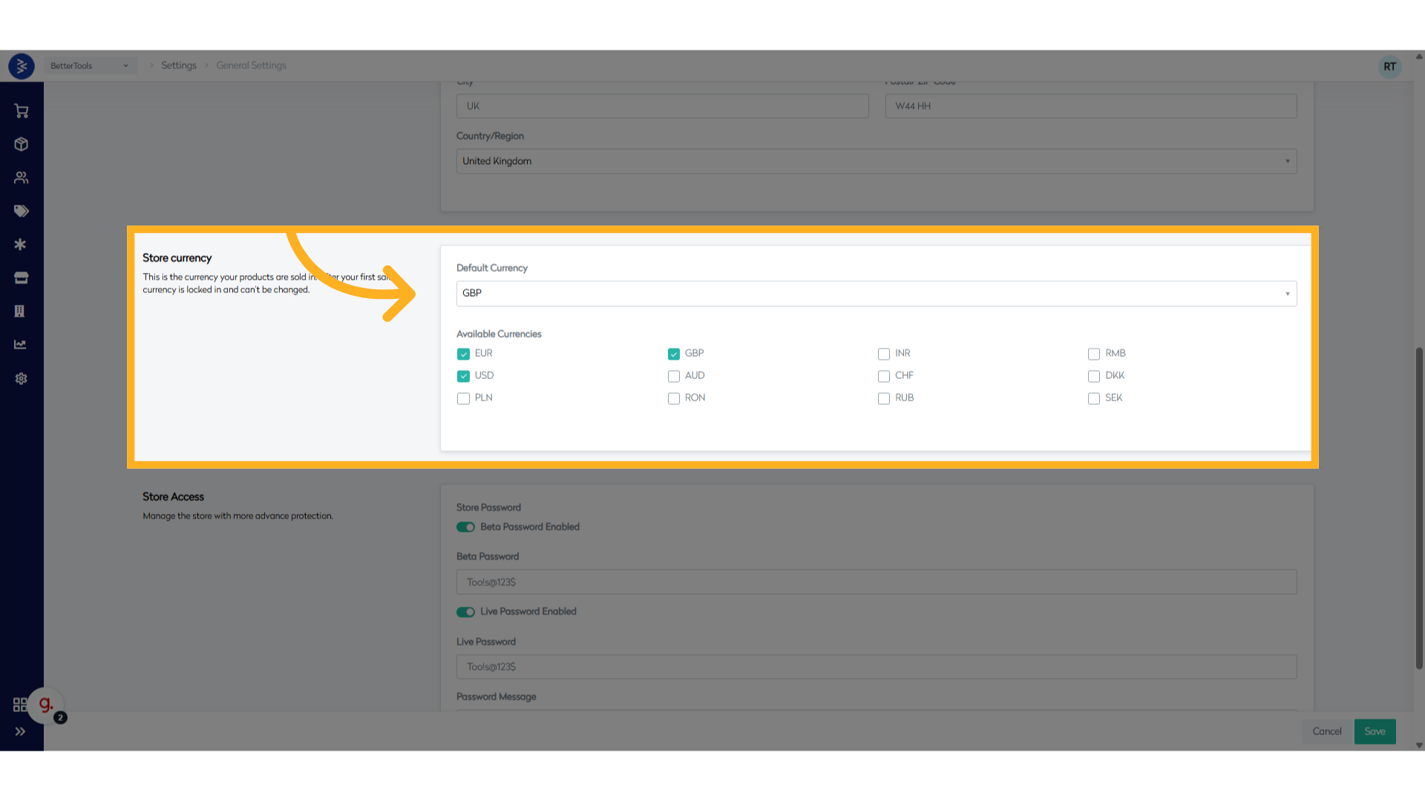
Task: Open the settings gear sidebar icon
Action: [21, 379]
